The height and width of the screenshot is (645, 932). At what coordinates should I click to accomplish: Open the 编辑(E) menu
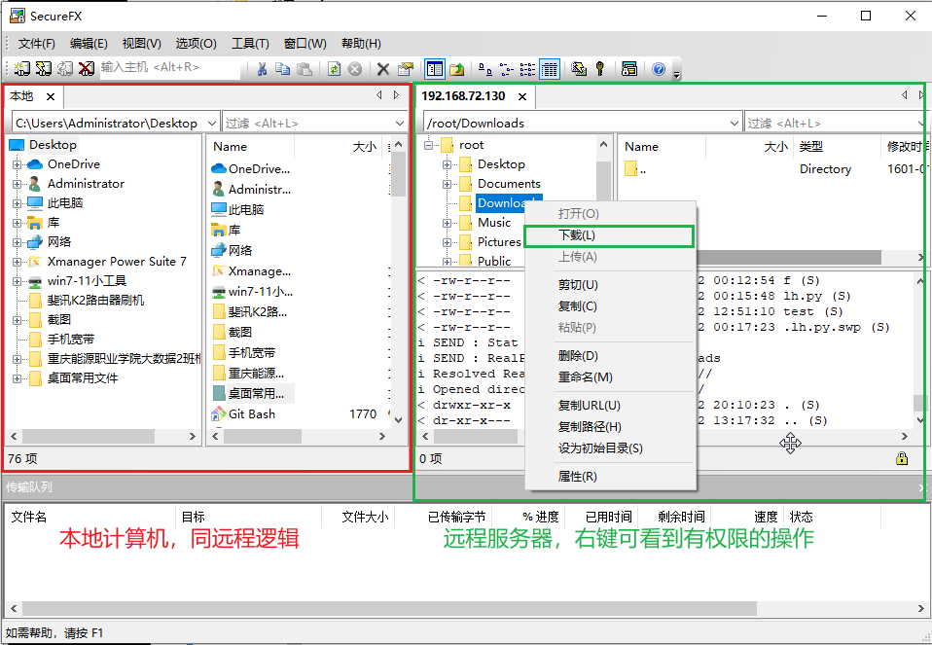point(89,44)
